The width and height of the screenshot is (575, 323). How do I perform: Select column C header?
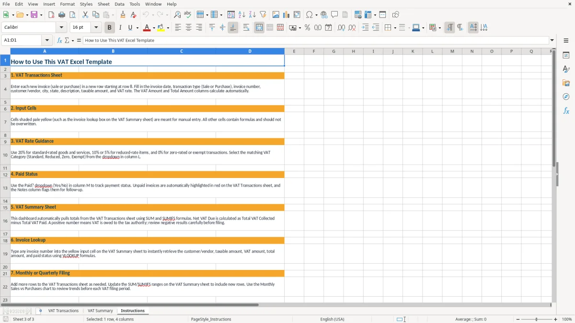[x=182, y=51]
